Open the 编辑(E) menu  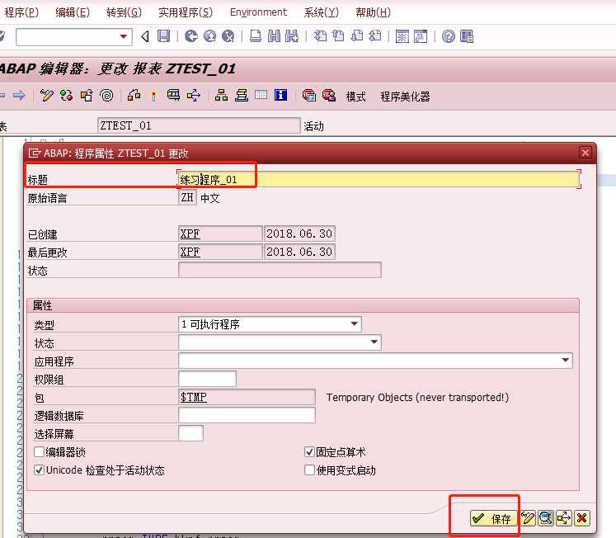click(x=73, y=12)
